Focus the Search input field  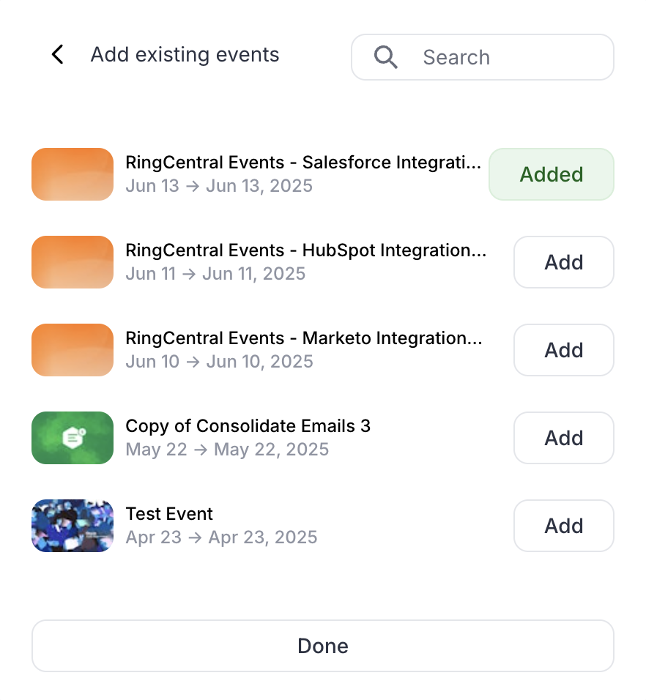click(x=482, y=57)
